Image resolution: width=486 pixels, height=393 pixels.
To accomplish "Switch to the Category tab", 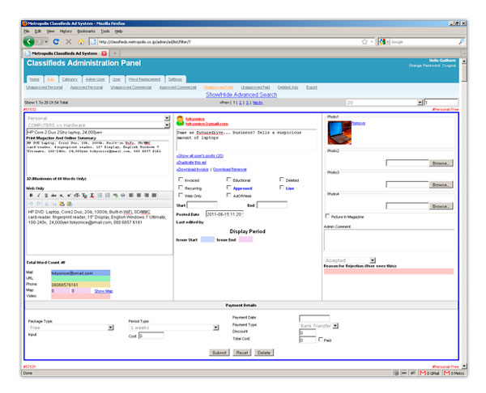I will 69,79.
